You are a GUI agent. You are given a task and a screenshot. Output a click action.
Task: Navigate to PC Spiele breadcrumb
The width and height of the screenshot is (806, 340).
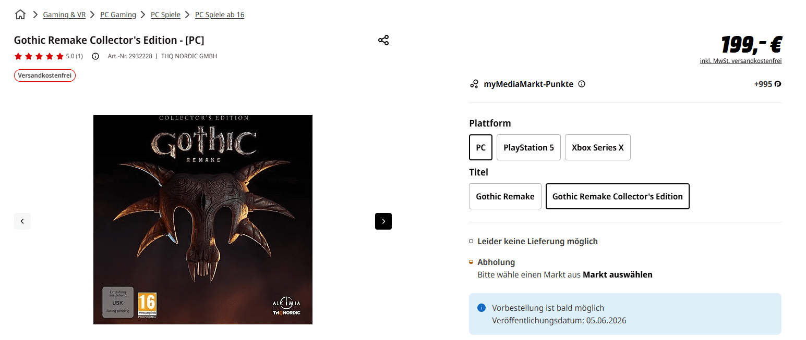pos(165,15)
